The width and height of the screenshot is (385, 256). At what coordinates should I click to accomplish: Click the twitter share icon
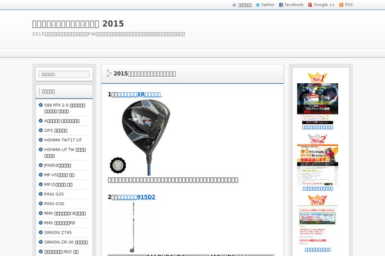coord(258,5)
